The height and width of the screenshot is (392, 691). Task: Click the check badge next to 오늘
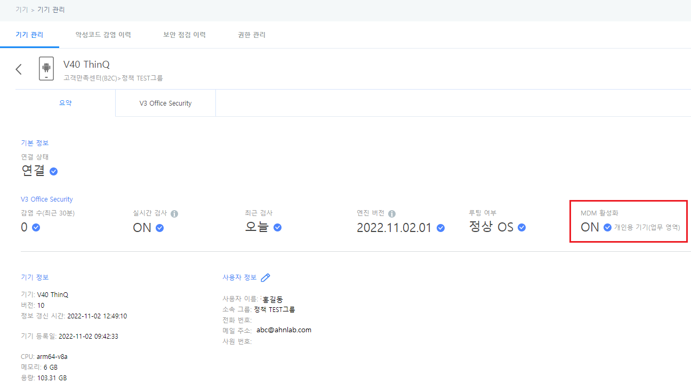277,228
